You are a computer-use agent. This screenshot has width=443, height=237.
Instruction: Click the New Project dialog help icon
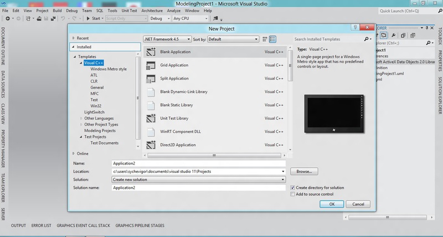click(354, 28)
